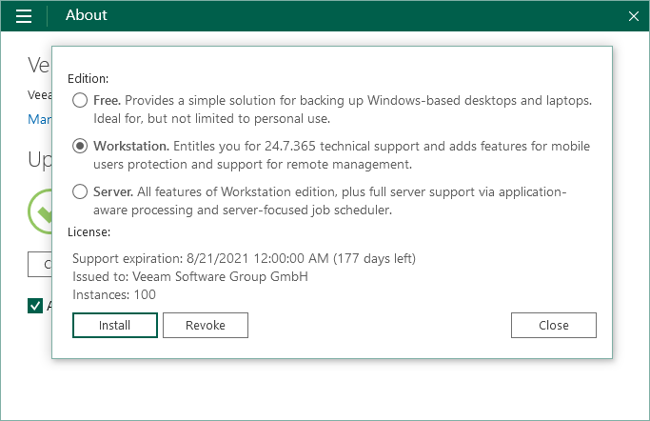Click the License section label
Viewport: 650px width, 421px height.
click(89, 231)
